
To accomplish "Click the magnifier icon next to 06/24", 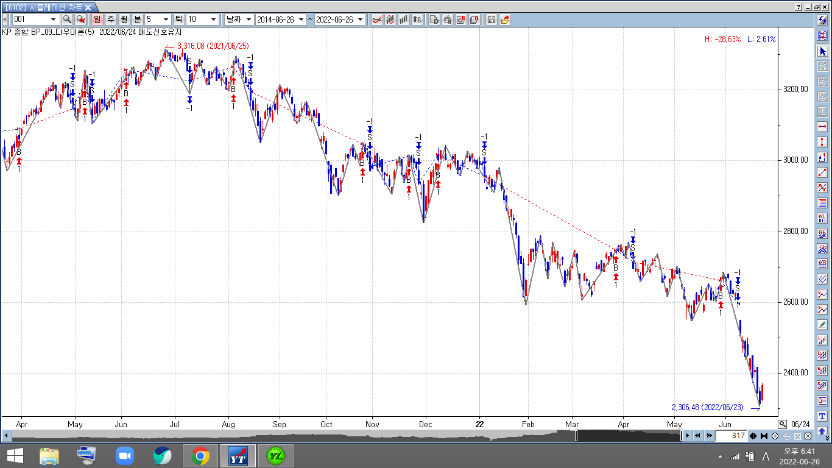I will (x=782, y=424).
